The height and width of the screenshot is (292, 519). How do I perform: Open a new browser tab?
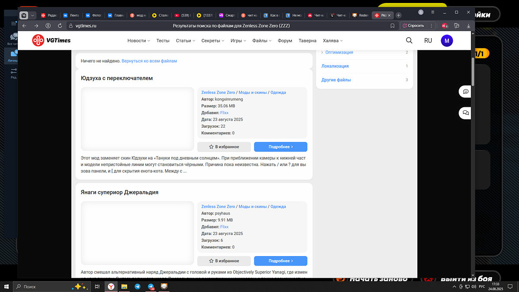pyautogui.click(x=398, y=15)
